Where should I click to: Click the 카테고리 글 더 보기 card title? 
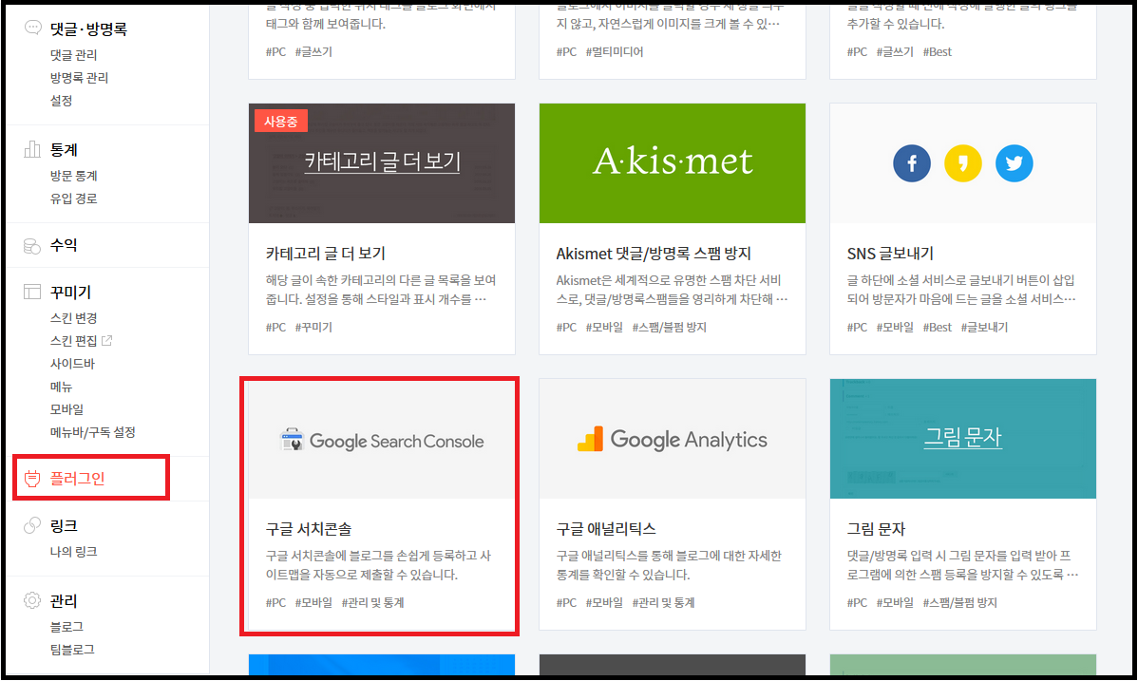click(325, 254)
